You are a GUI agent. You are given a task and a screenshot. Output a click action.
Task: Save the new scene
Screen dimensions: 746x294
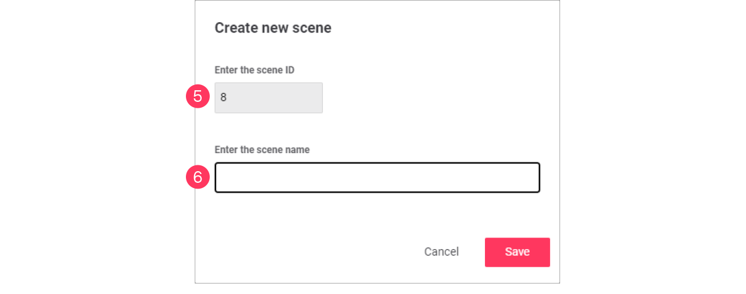pos(517,252)
